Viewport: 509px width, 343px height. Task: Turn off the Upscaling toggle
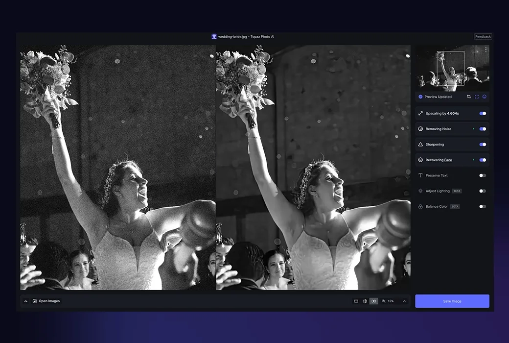coord(483,114)
